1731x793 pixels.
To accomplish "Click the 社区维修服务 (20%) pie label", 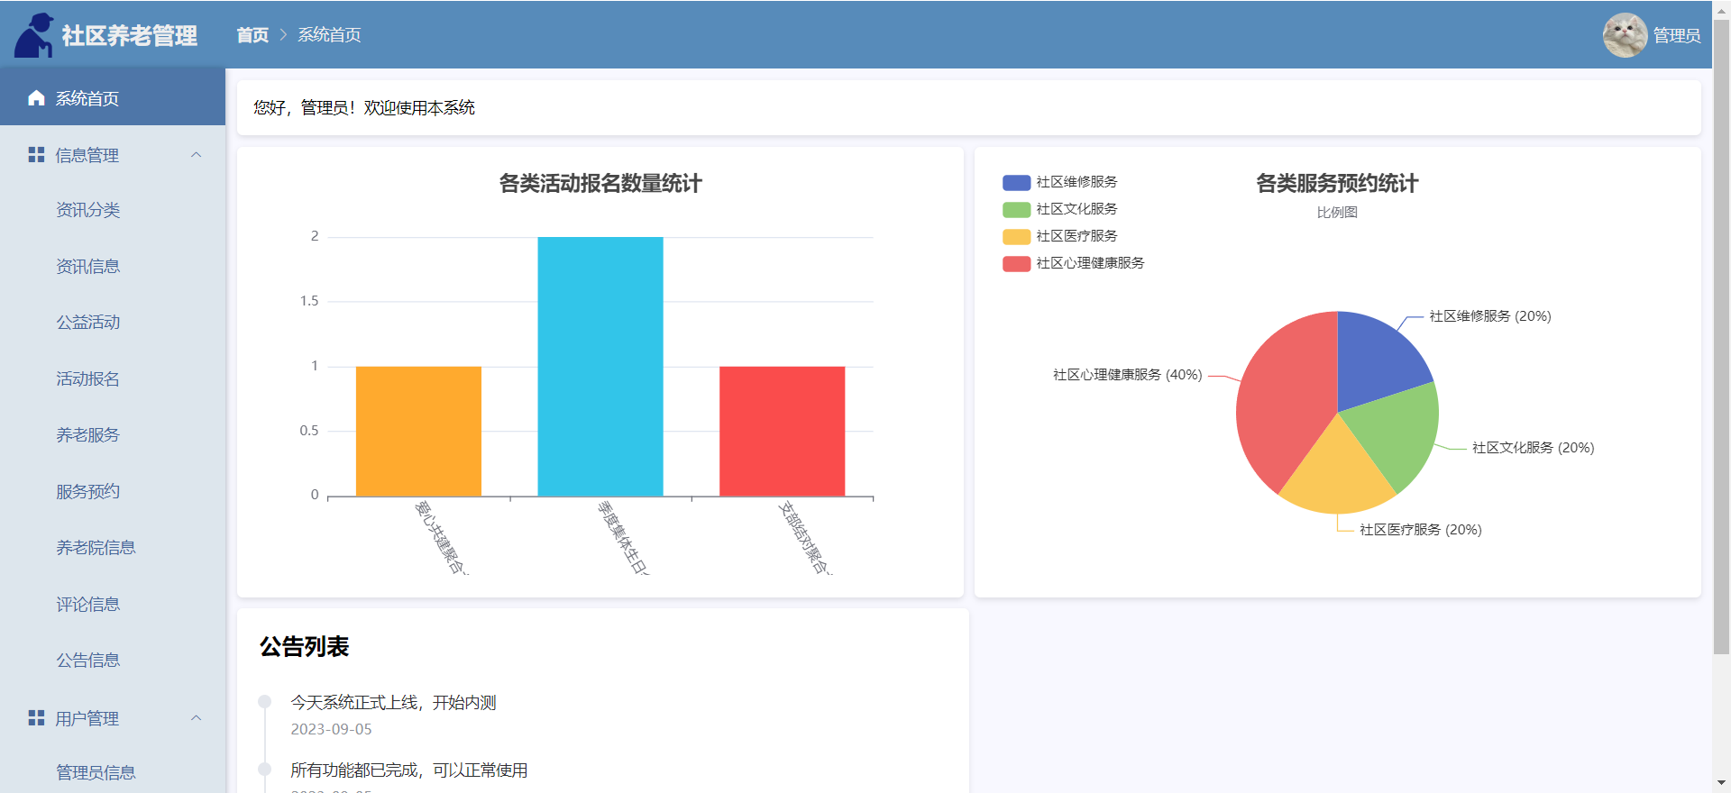I will tap(1490, 316).
